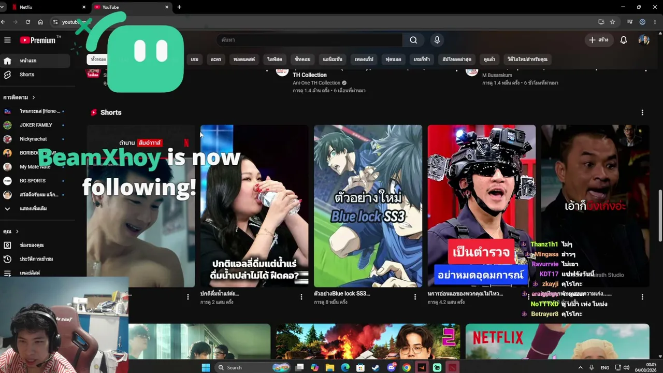Viewport: 663px width, 373px height.
Task: Expand the การติดตาม subscriptions section
Action: 19,97
